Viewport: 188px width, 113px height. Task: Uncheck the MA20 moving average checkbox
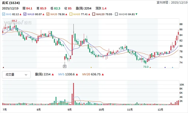pos(48,14)
